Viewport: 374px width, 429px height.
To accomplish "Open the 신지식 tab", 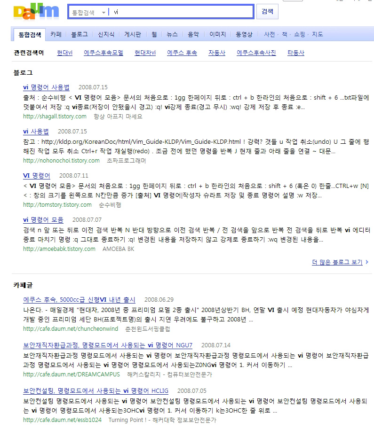I will [x=106, y=34].
